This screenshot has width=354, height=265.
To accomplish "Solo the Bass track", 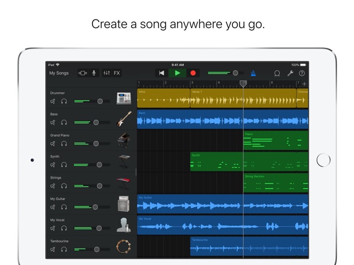I will [x=64, y=123].
